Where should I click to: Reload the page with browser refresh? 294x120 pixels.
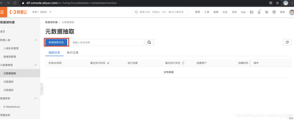tap(15, 3)
